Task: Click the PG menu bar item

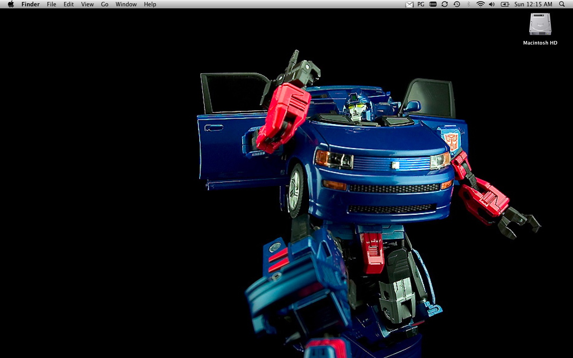Action: (x=421, y=4)
